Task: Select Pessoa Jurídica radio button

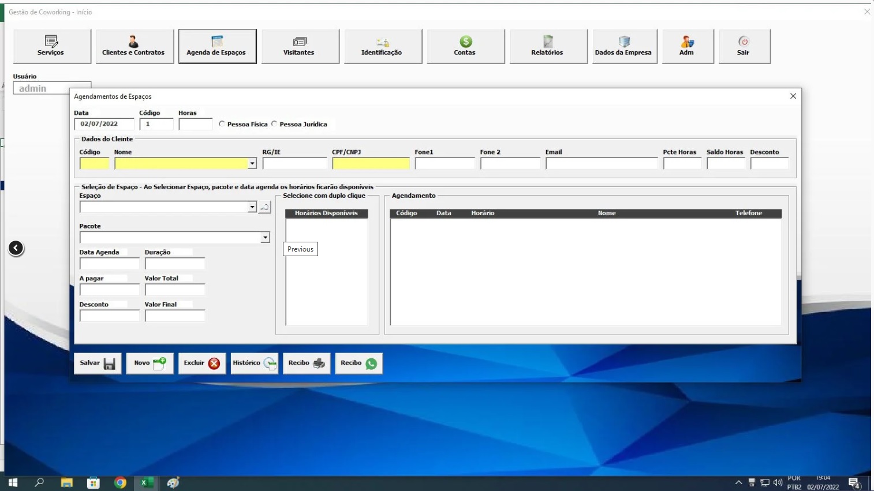Action: coord(274,123)
